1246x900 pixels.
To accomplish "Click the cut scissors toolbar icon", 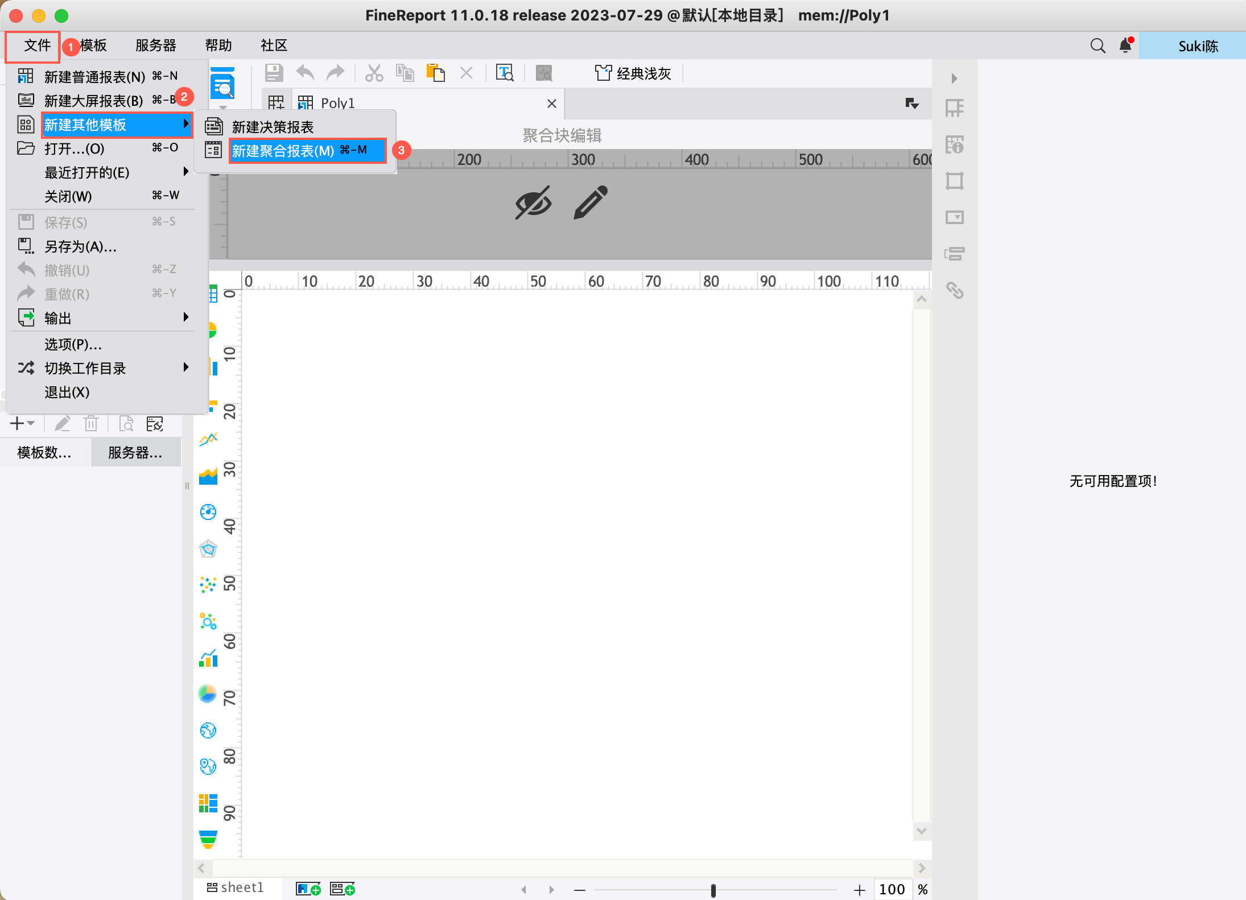I will (x=374, y=73).
